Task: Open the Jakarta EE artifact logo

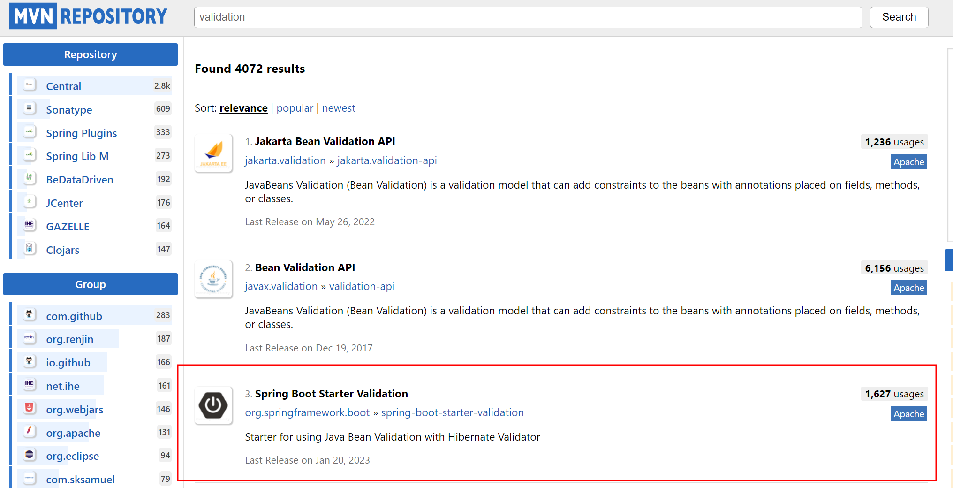Action: (x=214, y=153)
